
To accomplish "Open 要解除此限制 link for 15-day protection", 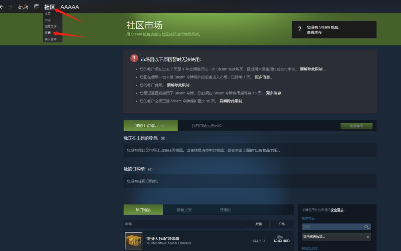I will pos(233,101).
